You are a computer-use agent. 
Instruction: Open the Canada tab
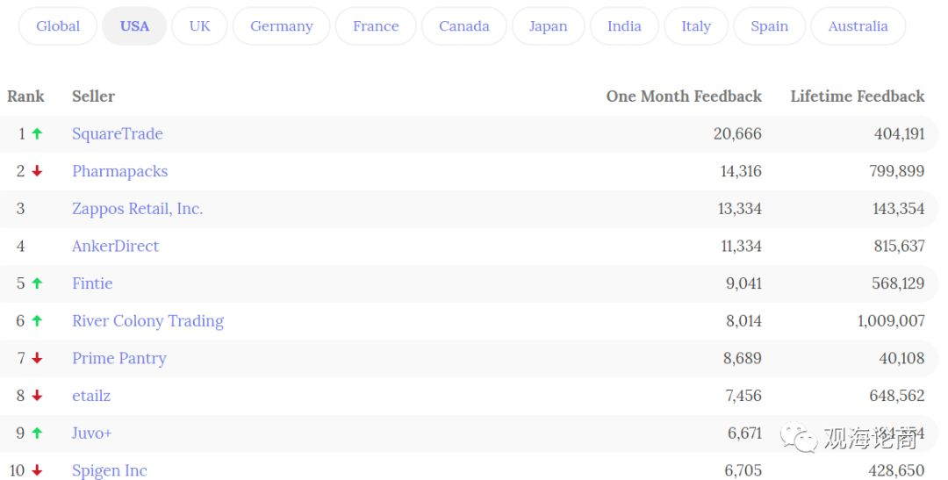point(463,26)
